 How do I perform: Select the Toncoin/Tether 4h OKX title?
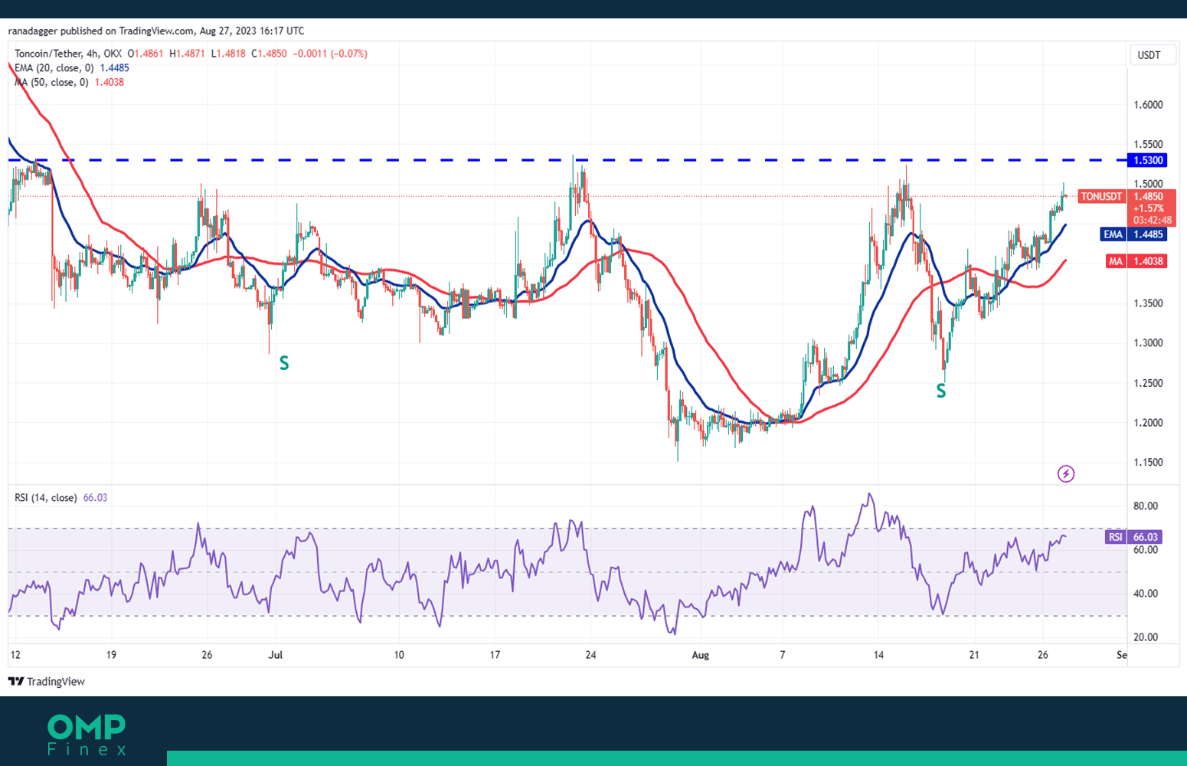(68, 54)
